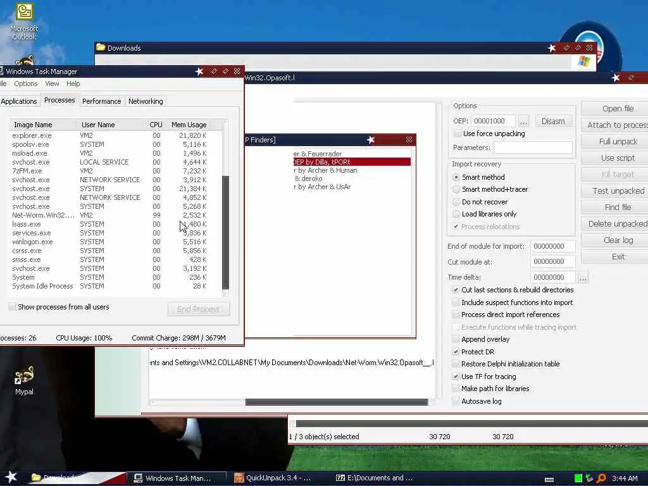Image resolution: width=648 pixels, height=486 pixels.
Task: Click the orange magnifier tray icon
Action: [601, 478]
